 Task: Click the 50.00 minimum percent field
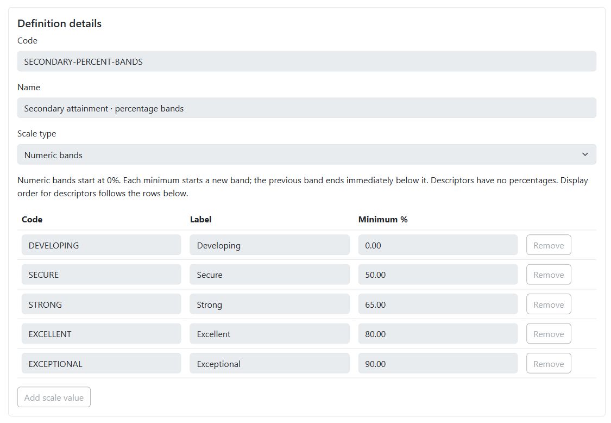438,275
